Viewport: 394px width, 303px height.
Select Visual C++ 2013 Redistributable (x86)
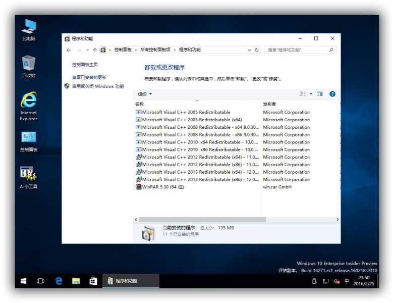click(x=197, y=180)
